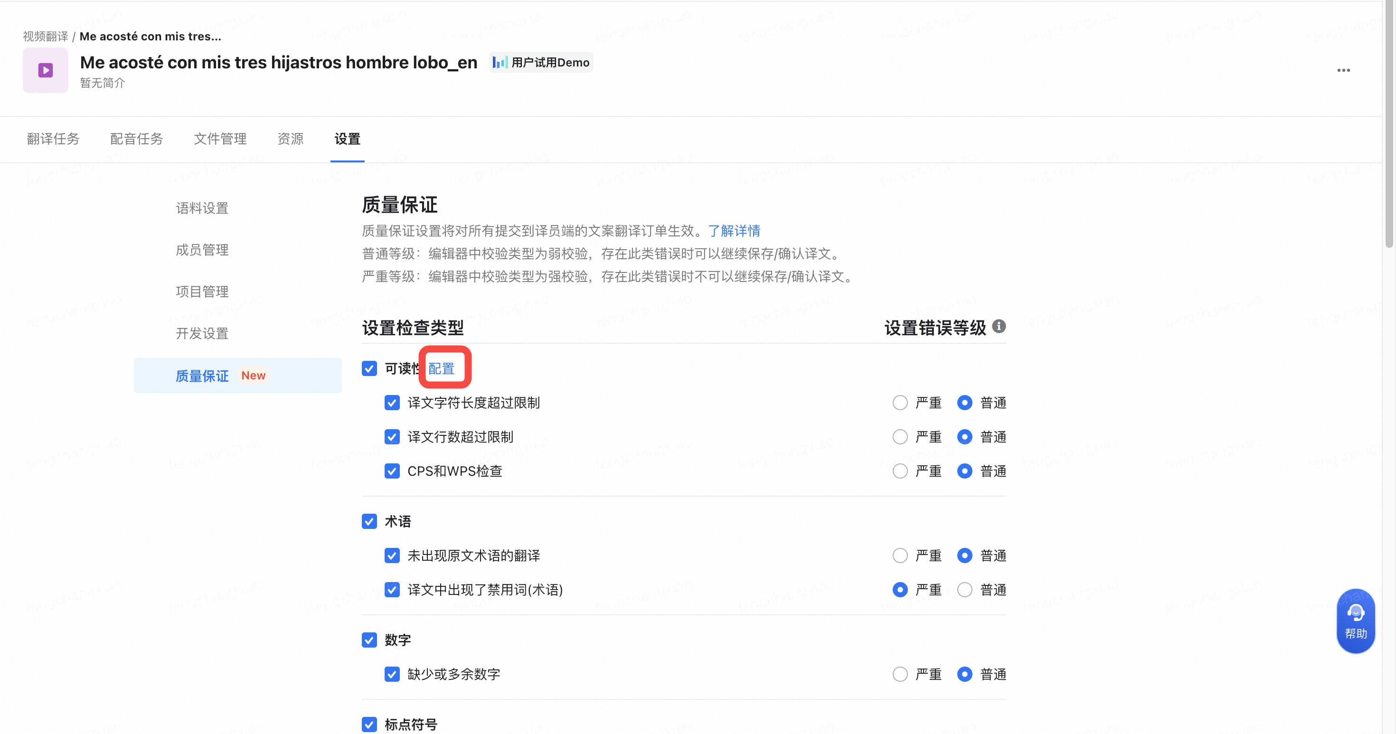
Task: Set 缺少或多余数字 to 严重
Action: click(900, 674)
